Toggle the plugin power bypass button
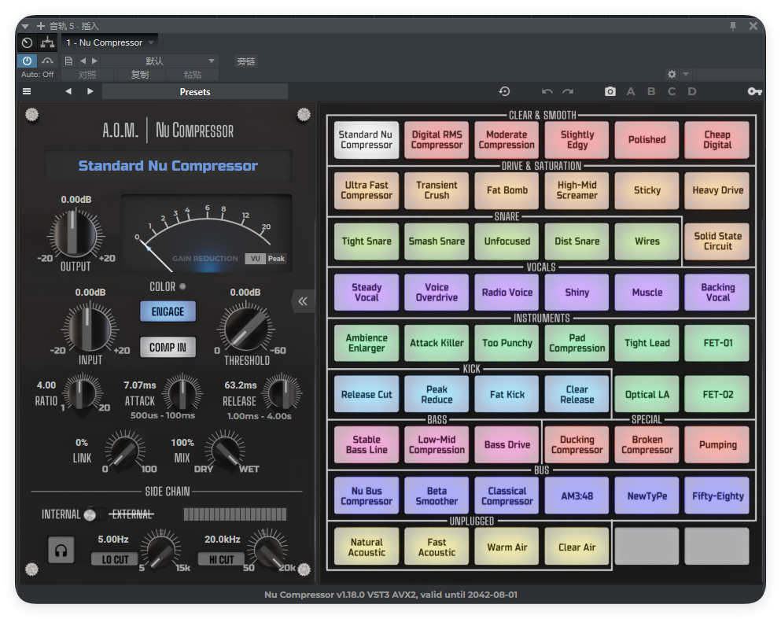The height and width of the screenshot is (619, 781). pyautogui.click(x=27, y=61)
